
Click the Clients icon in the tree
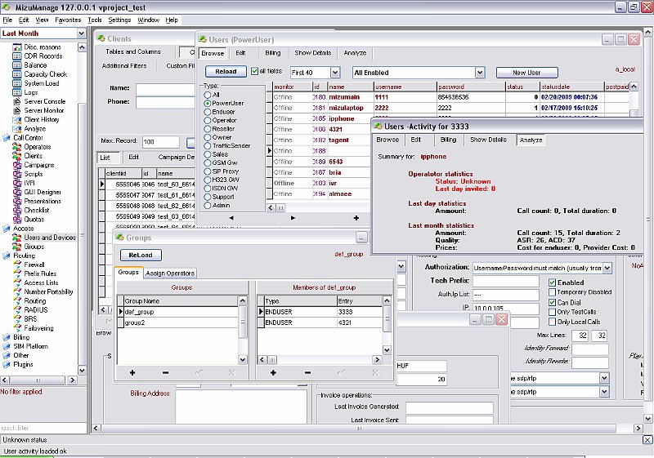(16, 156)
